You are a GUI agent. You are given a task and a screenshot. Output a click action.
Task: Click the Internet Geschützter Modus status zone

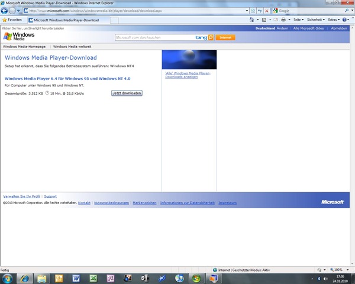click(241, 270)
